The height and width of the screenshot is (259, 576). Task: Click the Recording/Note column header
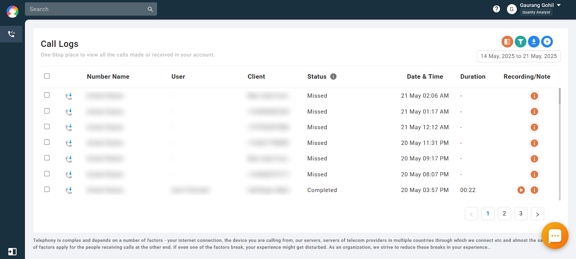coord(527,76)
